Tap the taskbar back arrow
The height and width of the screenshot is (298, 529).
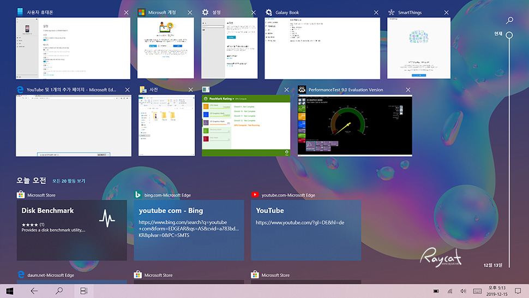point(34,291)
